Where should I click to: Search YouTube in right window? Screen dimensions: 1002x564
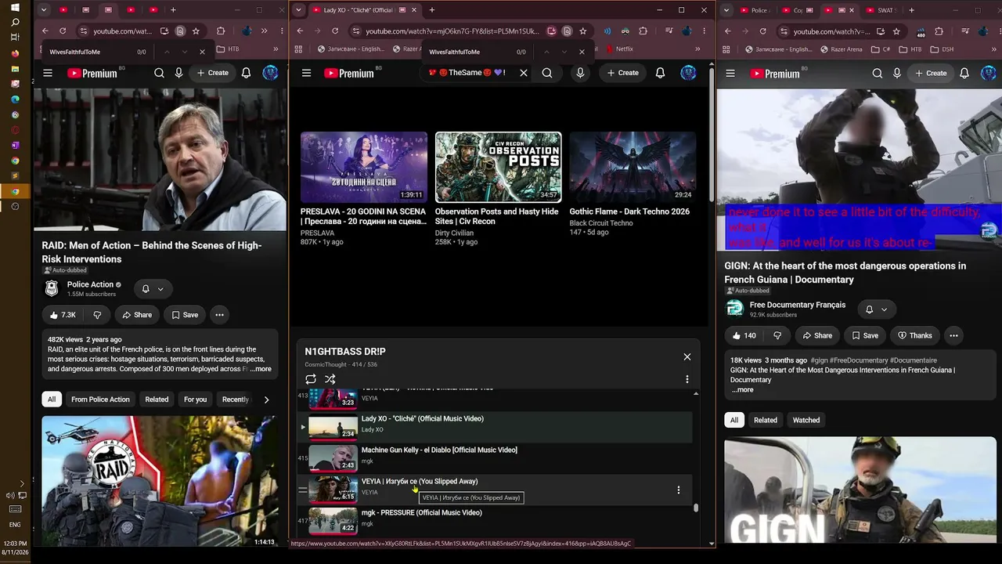click(878, 74)
